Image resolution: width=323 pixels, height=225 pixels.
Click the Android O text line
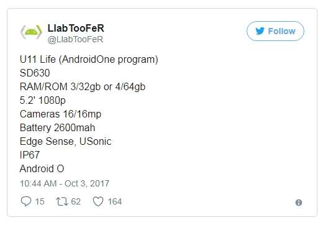click(x=42, y=168)
